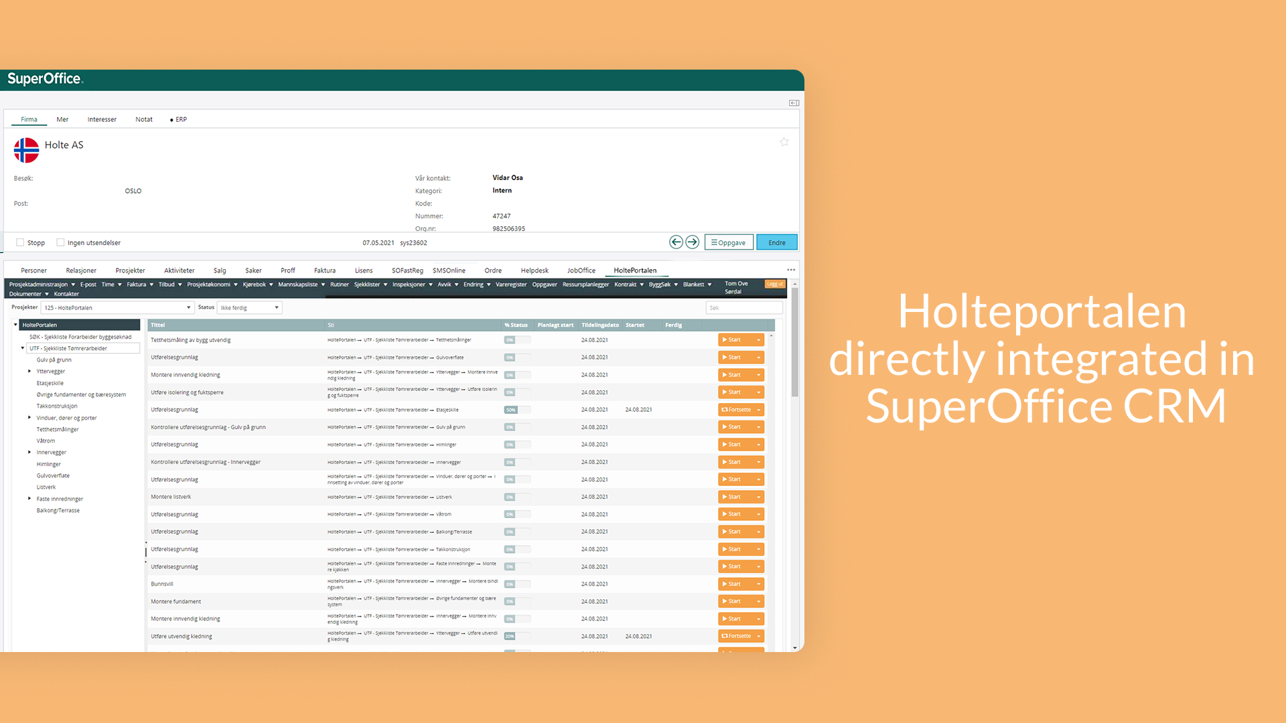Open the Mannskapsliste menu
The width and height of the screenshot is (1286, 723).
pyautogui.click(x=301, y=285)
